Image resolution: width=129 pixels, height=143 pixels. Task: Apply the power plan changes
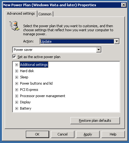click(88, 134)
